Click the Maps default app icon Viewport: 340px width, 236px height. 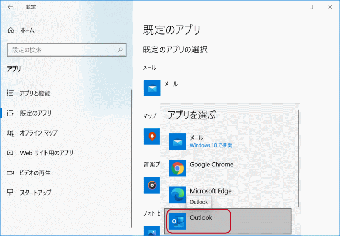point(152,137)
